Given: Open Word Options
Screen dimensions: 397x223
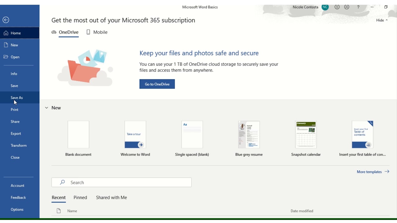Looking at the screenshot, I should (20, 209).
